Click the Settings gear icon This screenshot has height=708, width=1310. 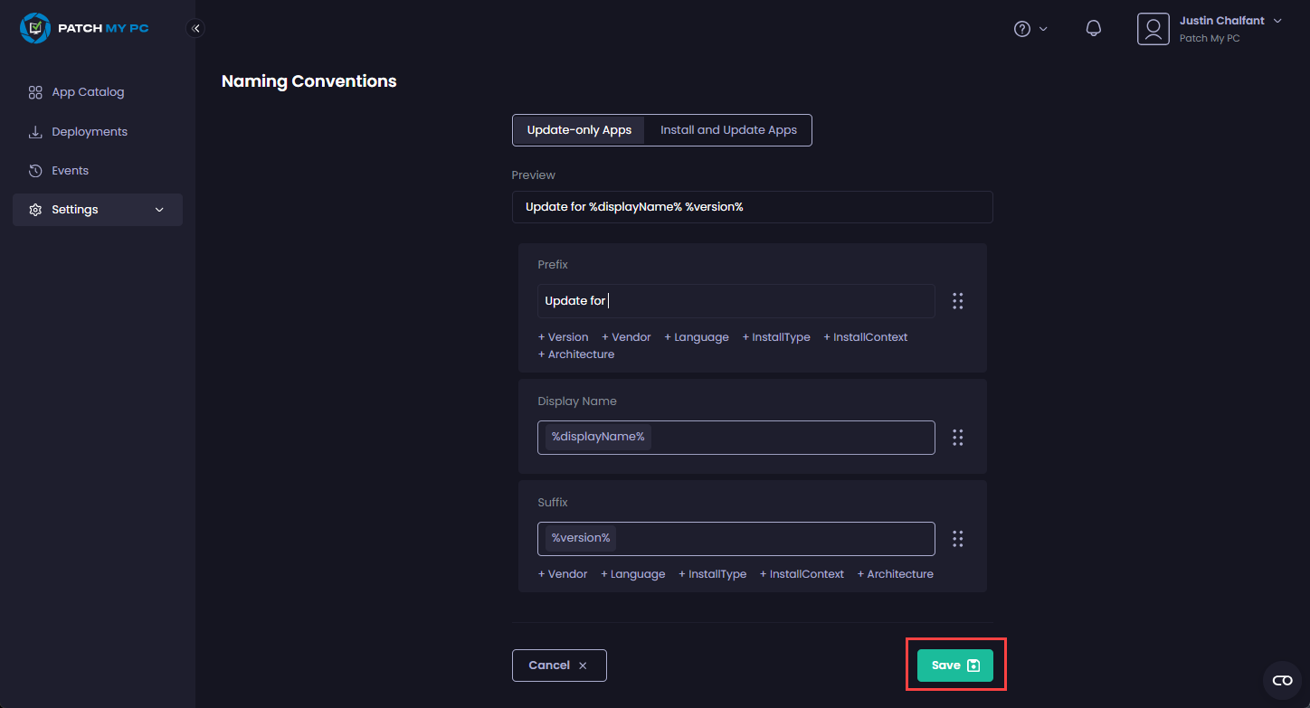tap(35, 209)
